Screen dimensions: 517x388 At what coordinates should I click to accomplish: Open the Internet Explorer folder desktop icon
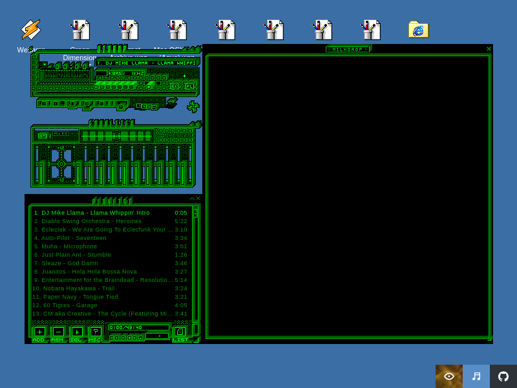(418, 30)
